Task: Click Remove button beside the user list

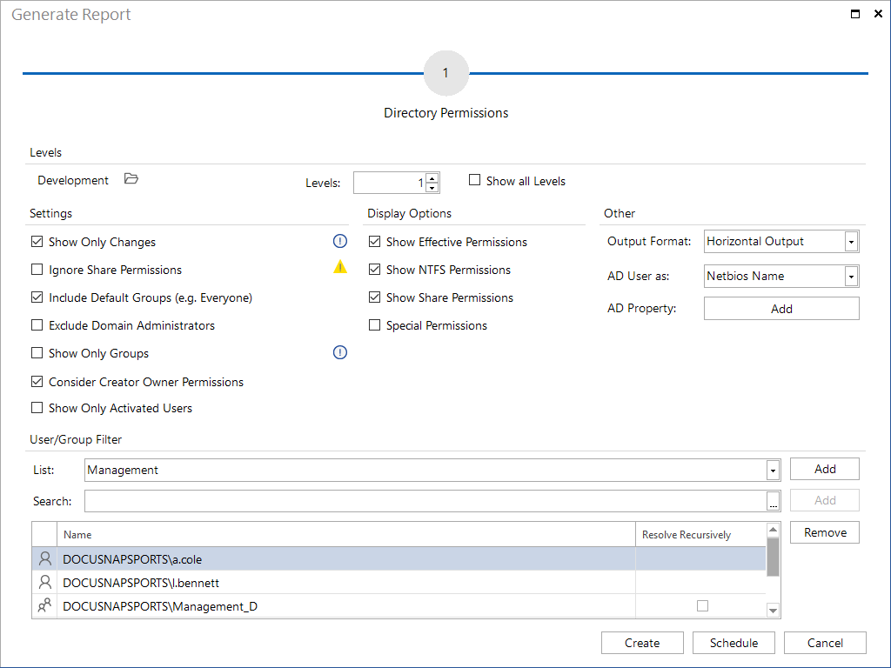Action: pos(825,532)
